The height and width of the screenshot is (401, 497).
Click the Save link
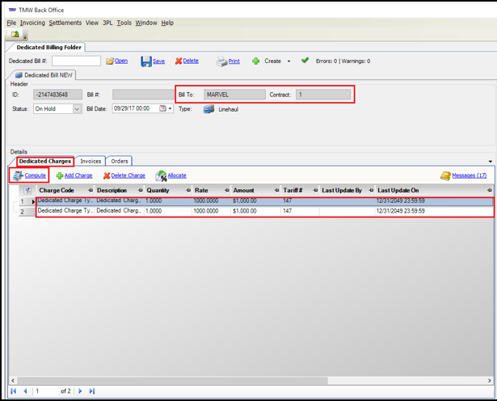[159, 61]
